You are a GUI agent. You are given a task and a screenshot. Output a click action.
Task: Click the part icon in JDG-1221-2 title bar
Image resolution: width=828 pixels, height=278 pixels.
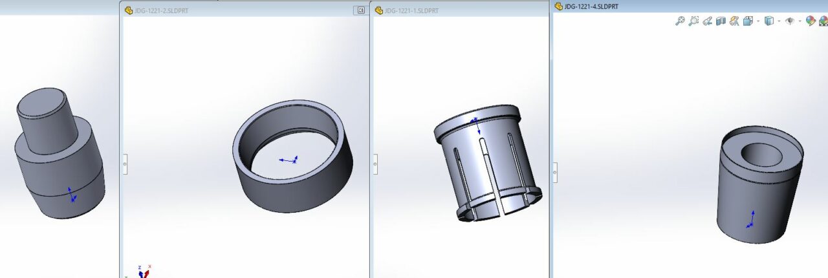[x=128, y=10]
